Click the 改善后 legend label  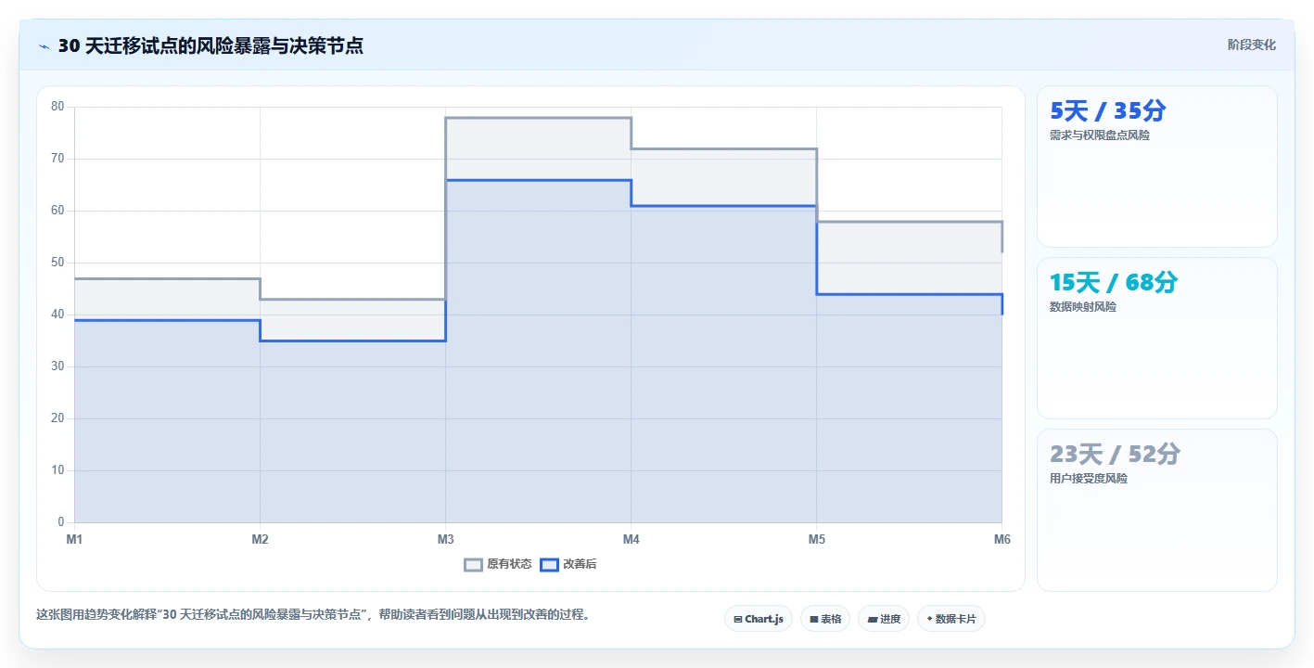point(580,564)
